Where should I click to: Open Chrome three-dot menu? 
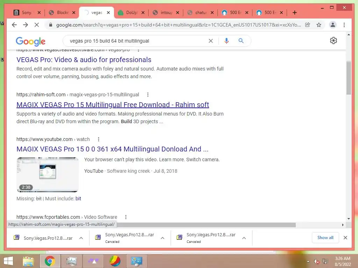(344, 25)
